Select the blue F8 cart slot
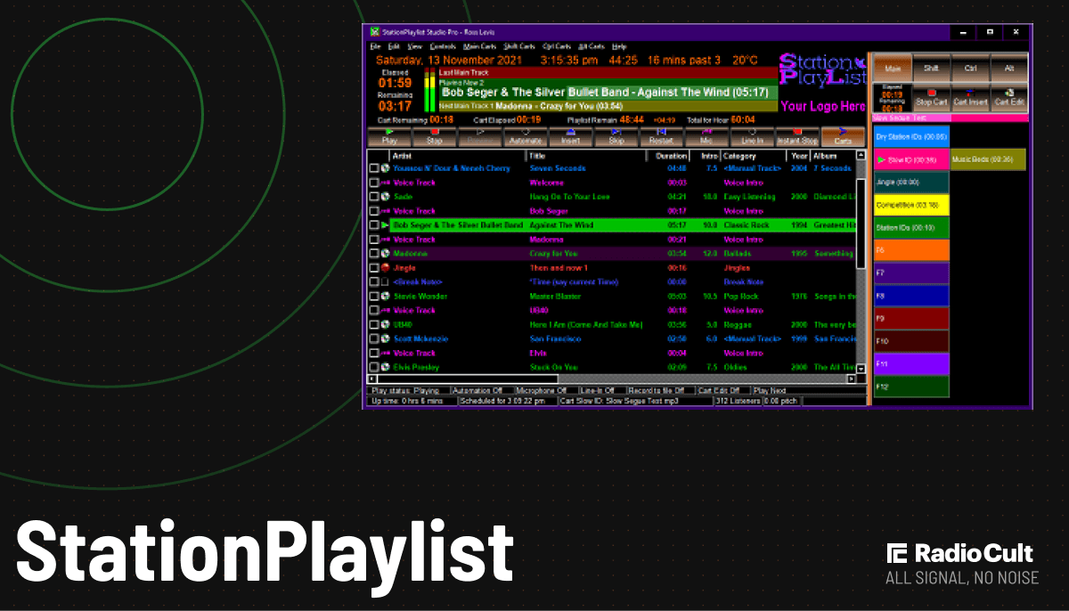1069x611 pixels. click(910, 296)
